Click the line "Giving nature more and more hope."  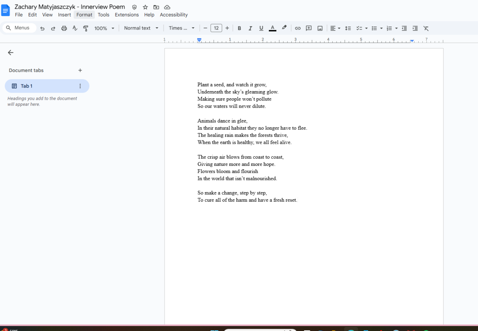click(236, 164)
